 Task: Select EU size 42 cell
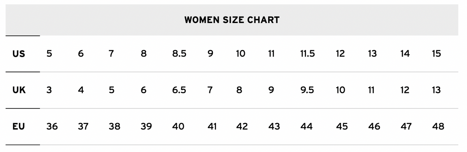(242, 126)
